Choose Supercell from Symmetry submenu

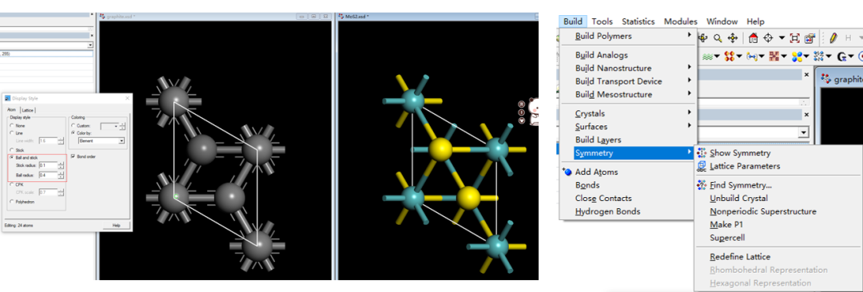click(727, 238)
